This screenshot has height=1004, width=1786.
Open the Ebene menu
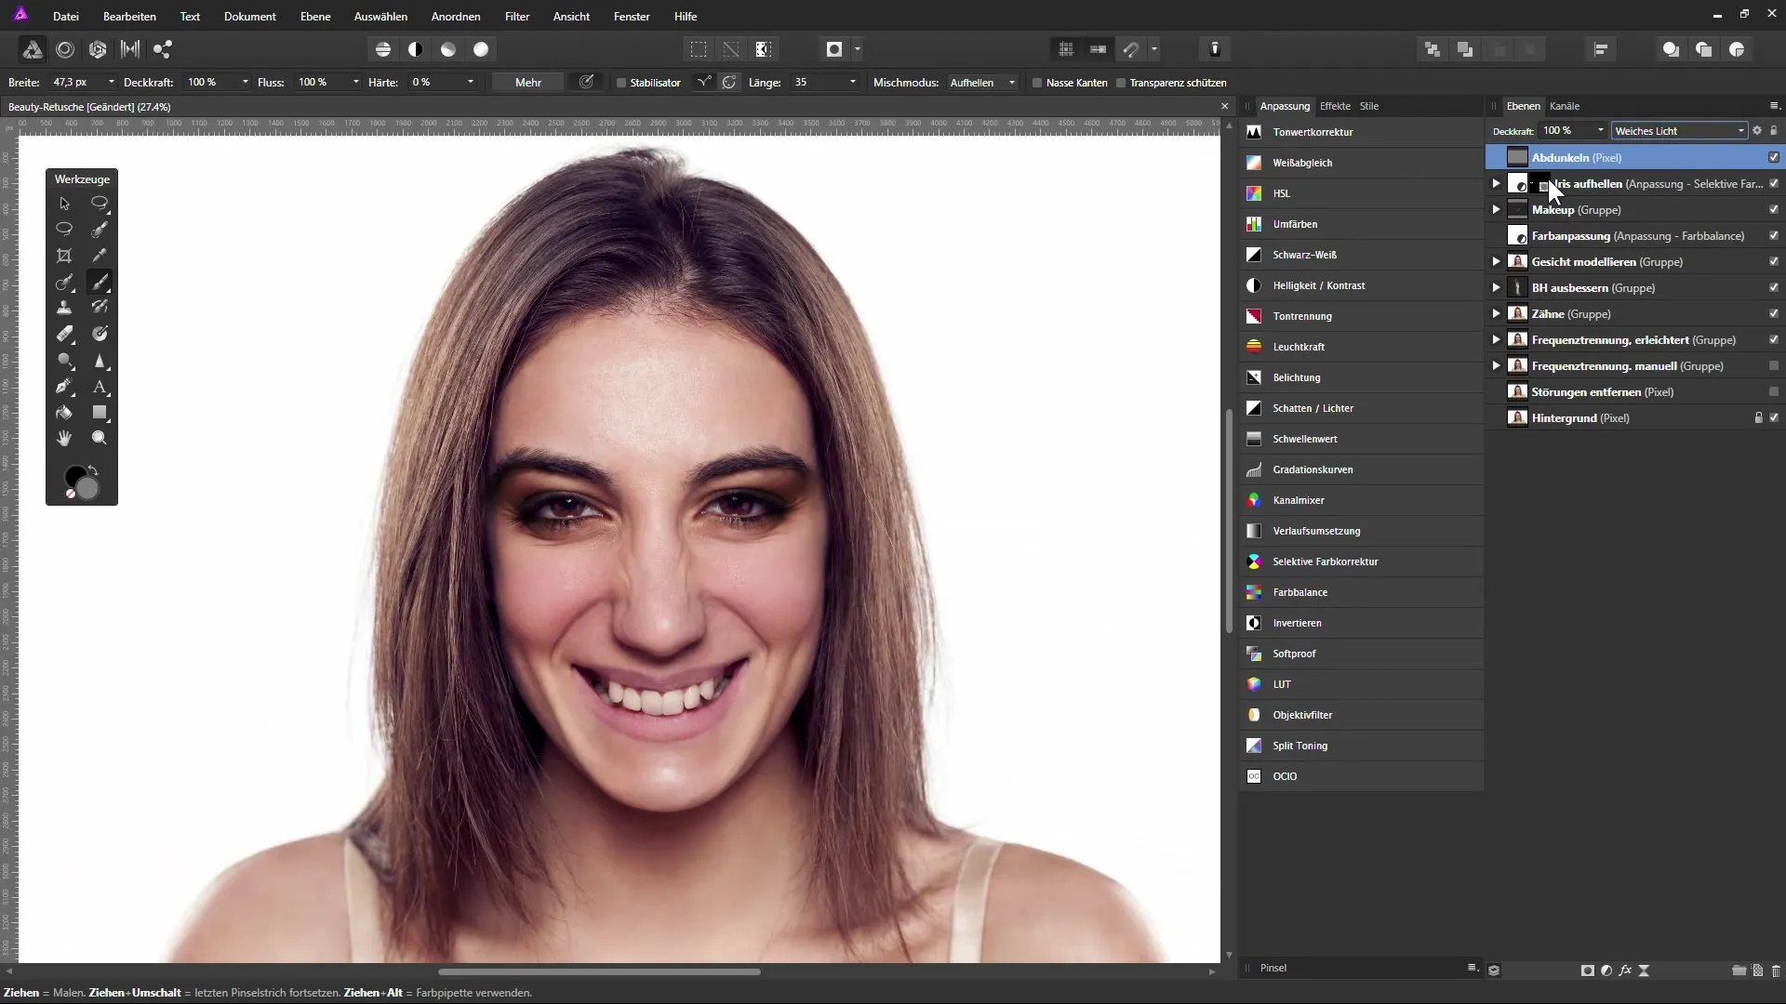(x=315, y=17)
